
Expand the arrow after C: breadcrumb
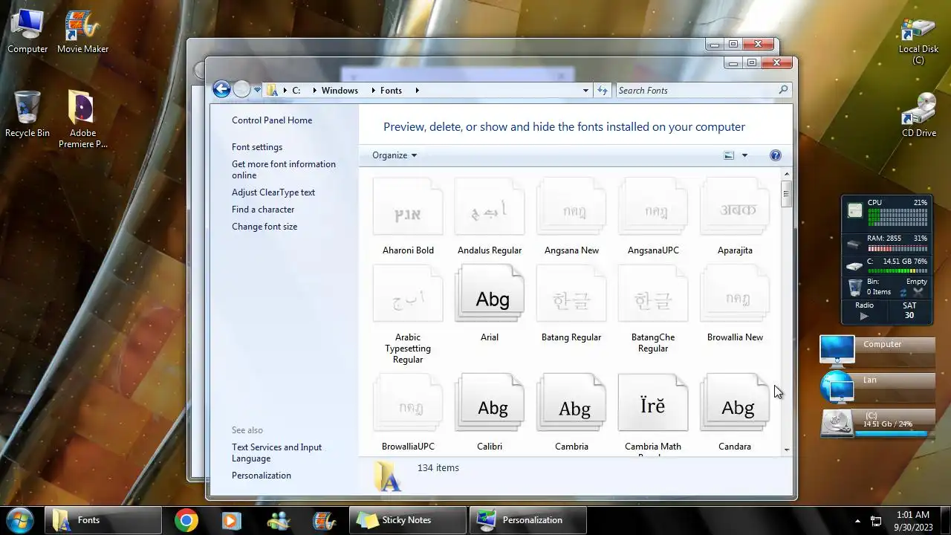pyautogui.click(x=314, y=91)
